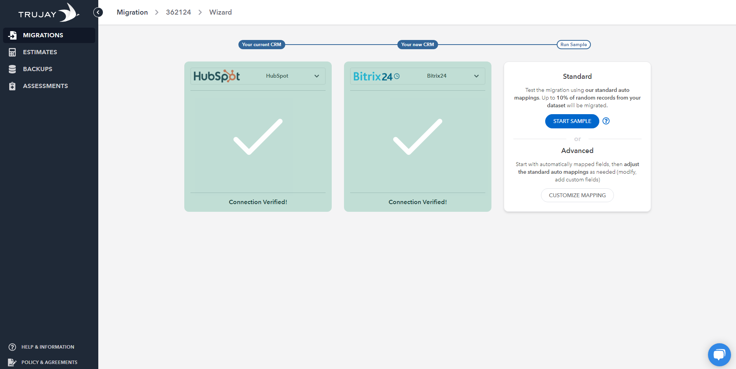This screenshot has height=369, width=736.
Task: Jump to the Your current CRM step
Action: tap(261, 45)
